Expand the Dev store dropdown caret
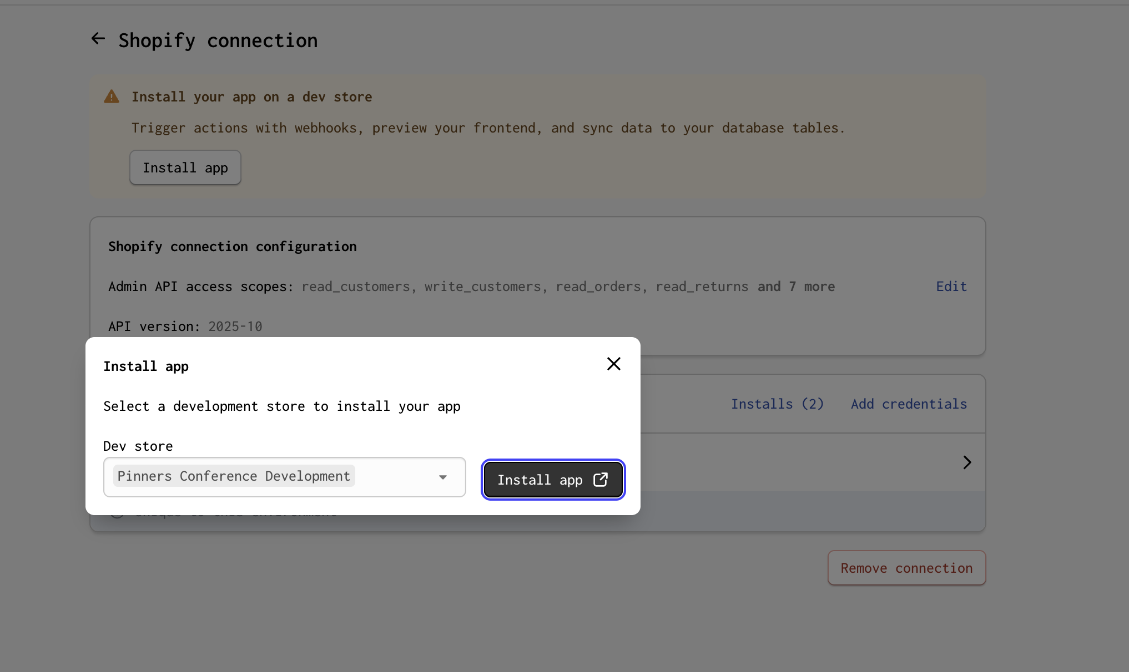This screenshot has width=1129, height=672. (442, 477)
